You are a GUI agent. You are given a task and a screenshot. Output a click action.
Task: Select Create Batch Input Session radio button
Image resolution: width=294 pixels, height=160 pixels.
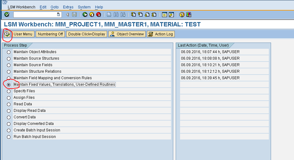(9, 130)
